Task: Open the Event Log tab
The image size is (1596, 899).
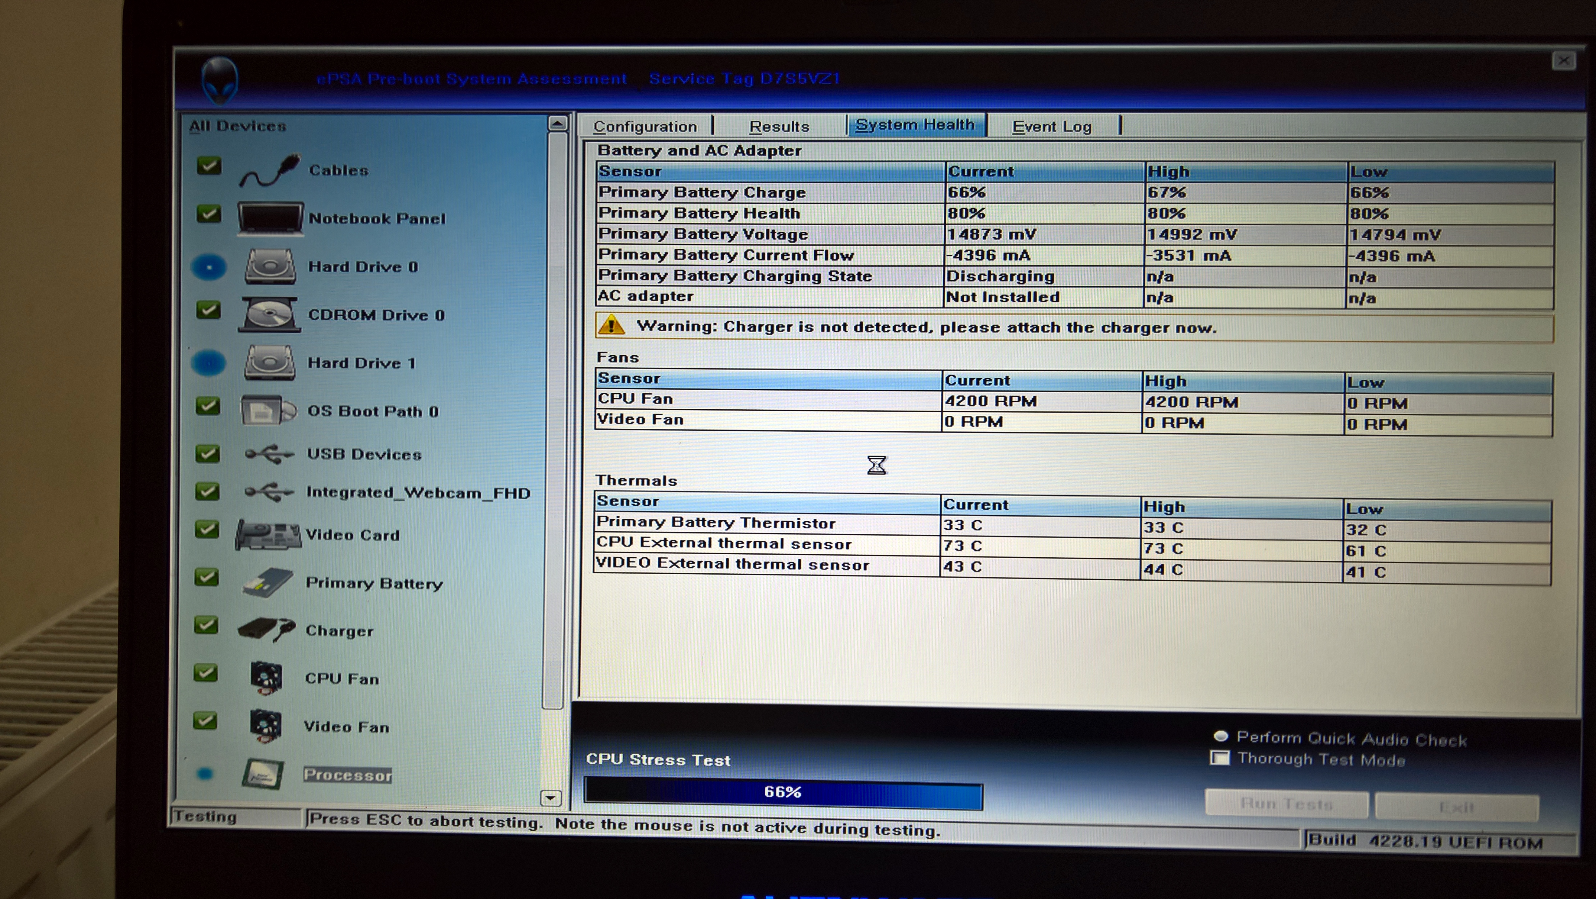Action: [1052, 126]
